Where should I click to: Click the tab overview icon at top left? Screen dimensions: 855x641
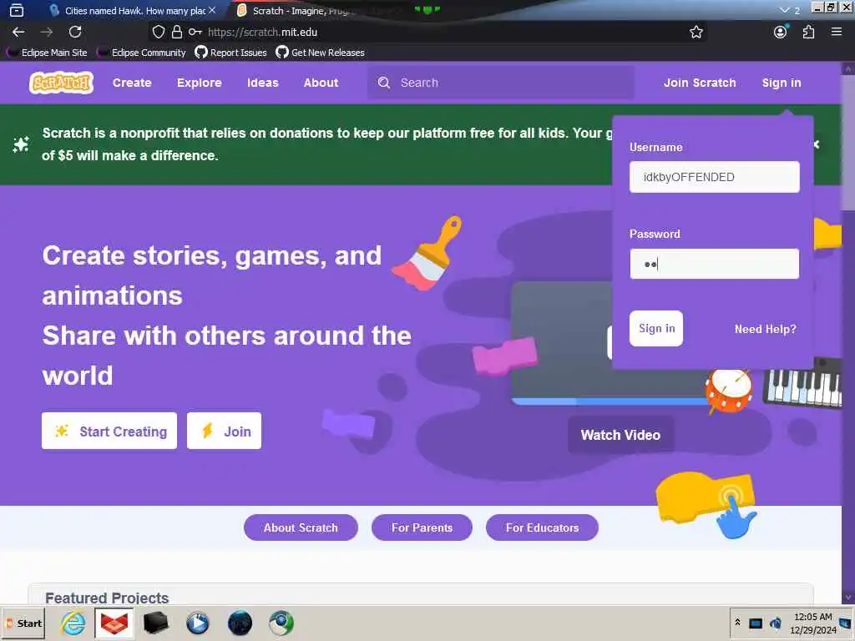pos(17,10)
